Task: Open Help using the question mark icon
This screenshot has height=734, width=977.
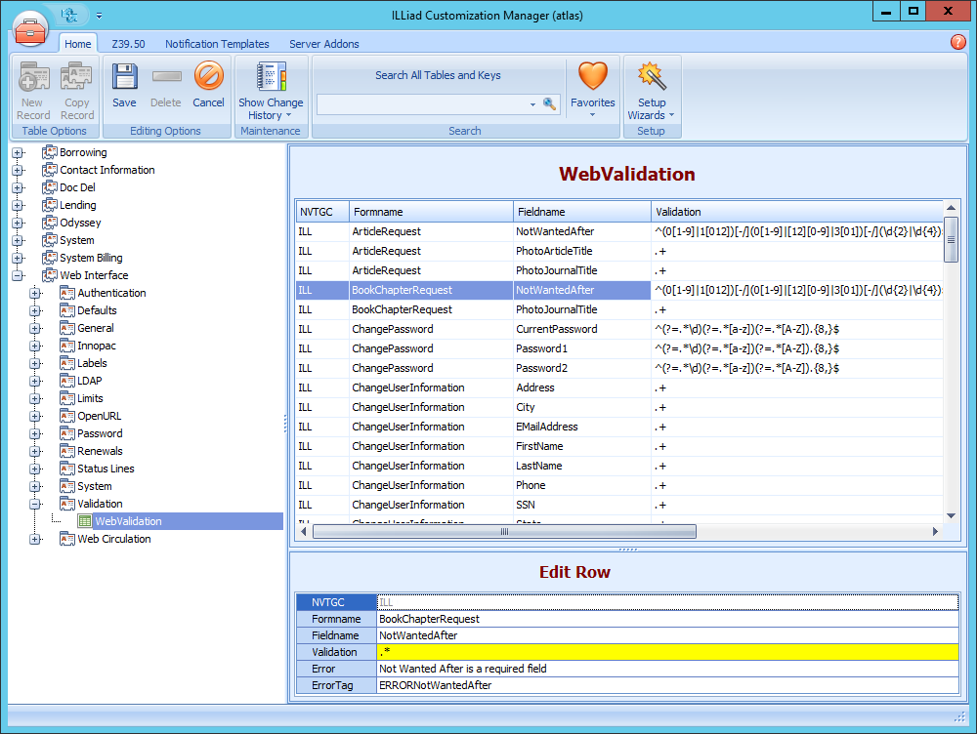Action: (958, 43)
